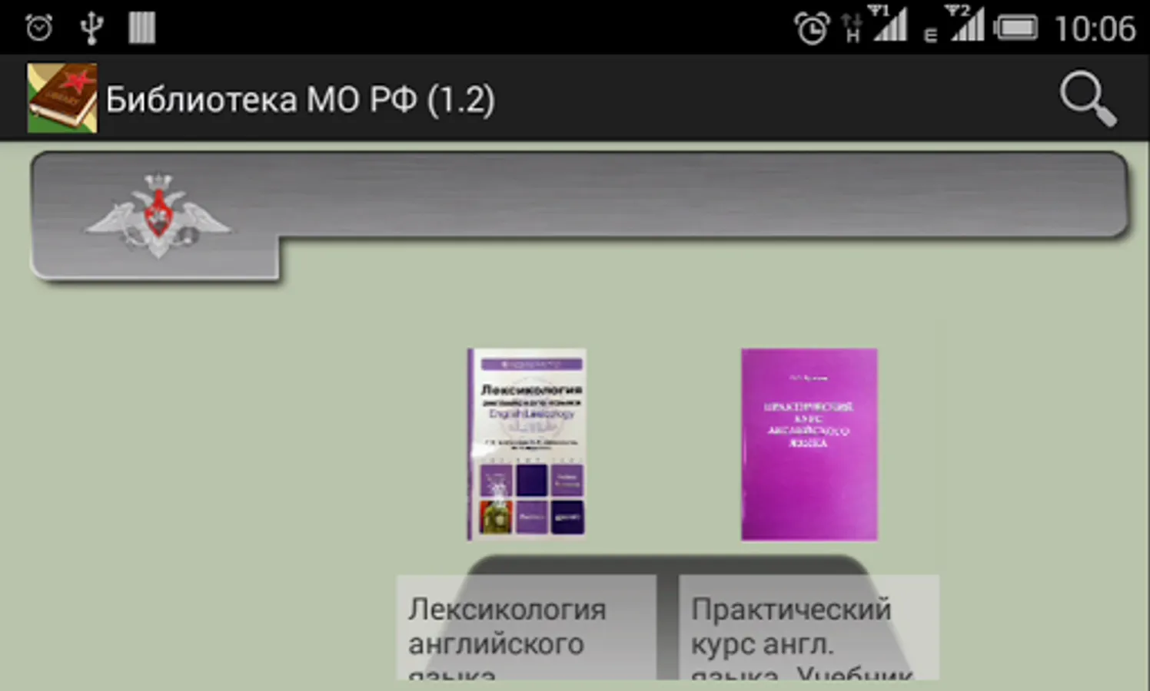The image size is (1150, 691).
Task: Select the Практический курс англ. языка title label
Action: tap(809, 627)
